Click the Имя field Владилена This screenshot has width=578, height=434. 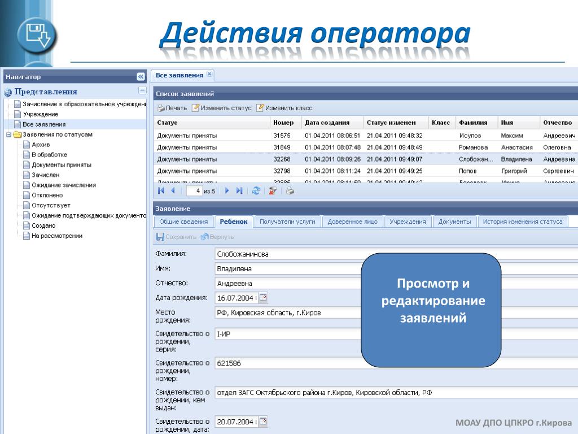(396, 268)
